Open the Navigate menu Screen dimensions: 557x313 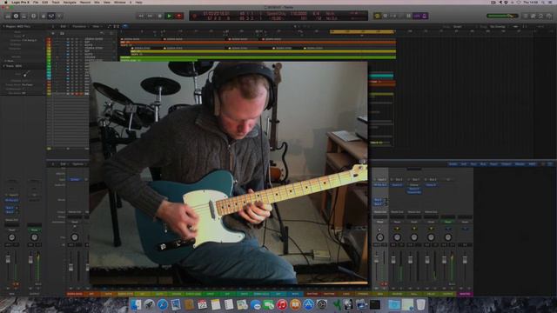70,2
